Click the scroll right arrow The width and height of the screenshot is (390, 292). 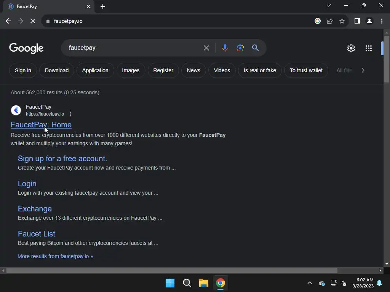point(380,270)
